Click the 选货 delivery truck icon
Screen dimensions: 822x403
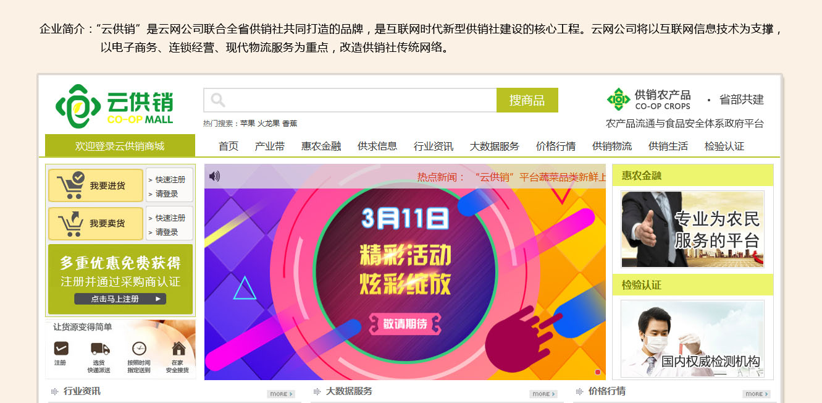tap(100, 349)
